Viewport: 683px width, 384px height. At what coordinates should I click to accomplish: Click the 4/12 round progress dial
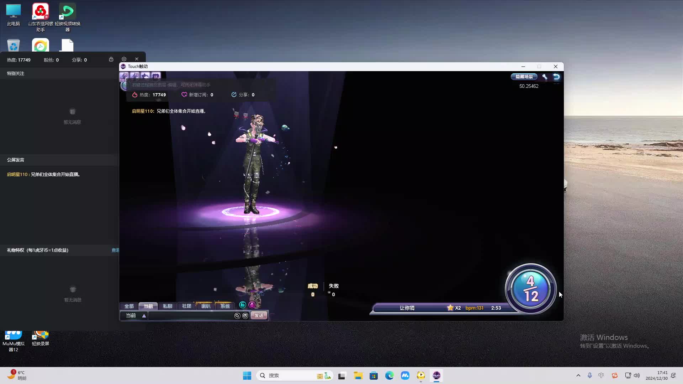coord(530,289)
